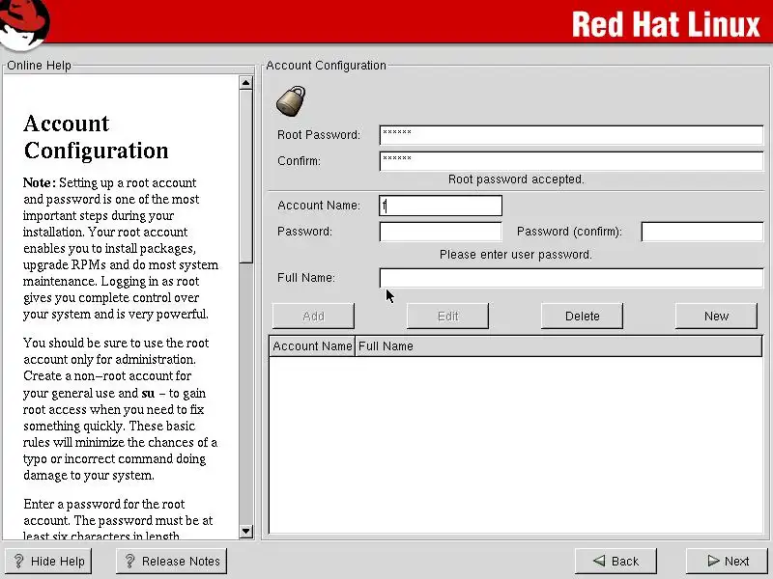
Task: Click the 'Root Password:' label
Action: tap(319, 135)
